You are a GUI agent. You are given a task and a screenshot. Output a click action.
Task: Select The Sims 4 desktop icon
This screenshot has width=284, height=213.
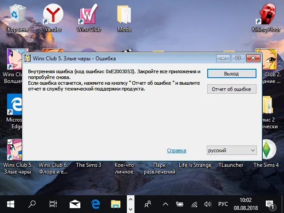269,154
